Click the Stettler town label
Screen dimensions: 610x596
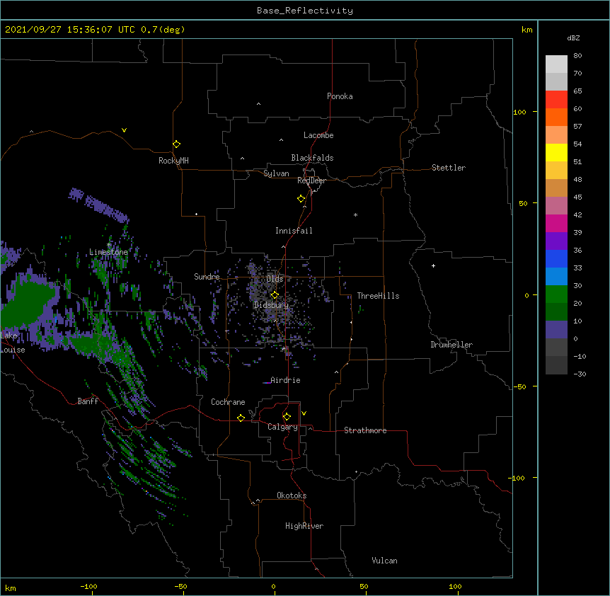(x=448, y=168)
